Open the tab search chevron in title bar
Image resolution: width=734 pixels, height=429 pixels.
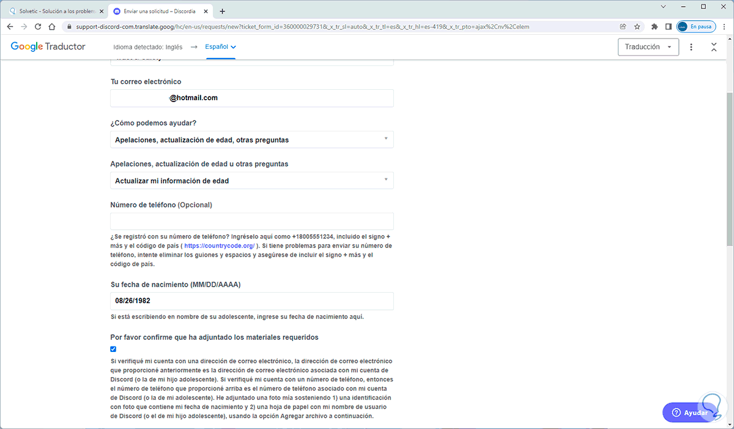pos(664,6)
